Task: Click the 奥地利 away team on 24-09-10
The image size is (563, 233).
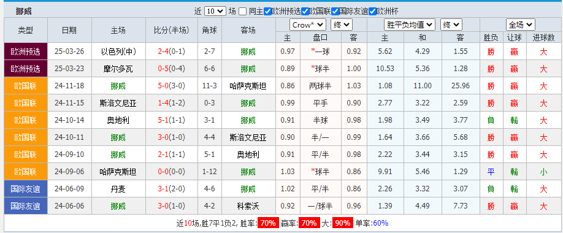Action: click(x=248, y=155)
